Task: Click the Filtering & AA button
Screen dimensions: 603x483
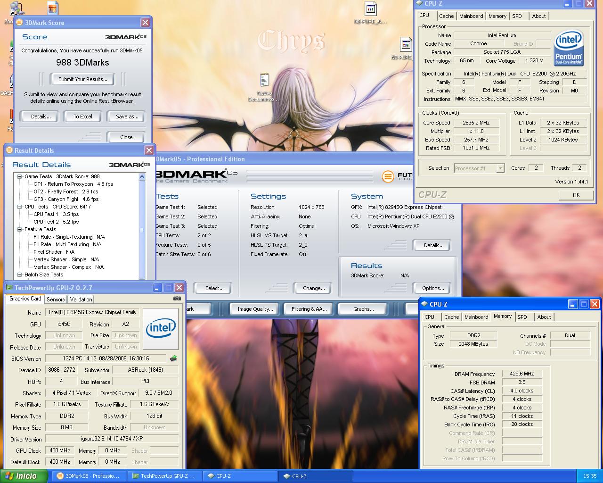Action: (x=309, y=309)
